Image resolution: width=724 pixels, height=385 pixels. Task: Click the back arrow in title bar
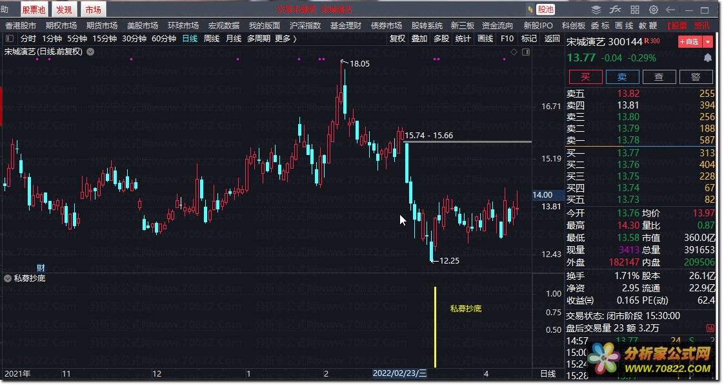pos(670,10)
